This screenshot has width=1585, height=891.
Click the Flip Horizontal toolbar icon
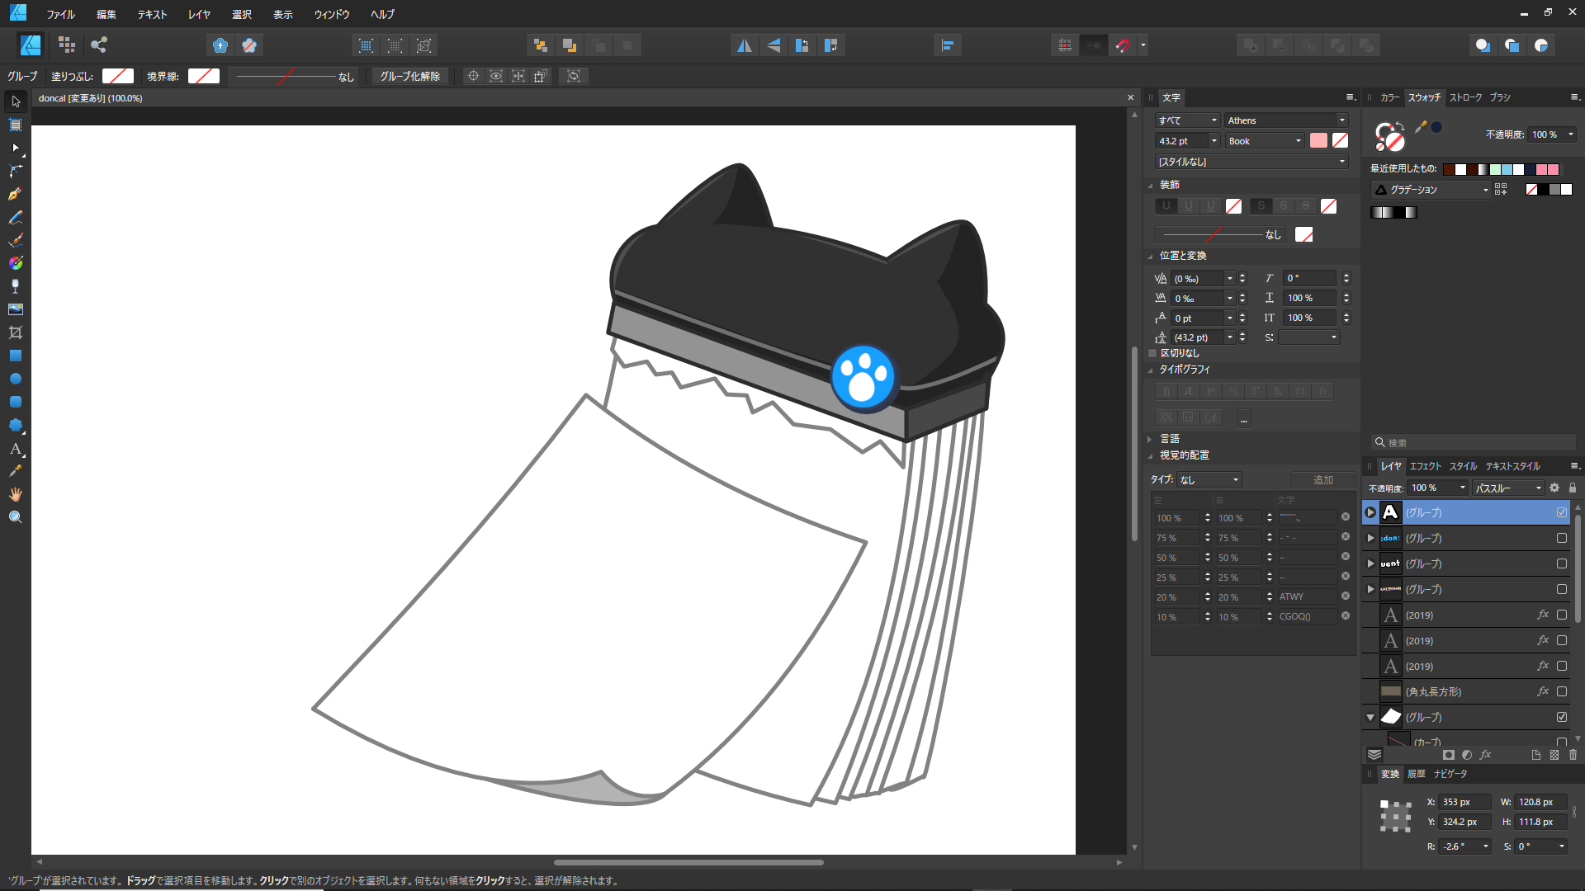(744, 45)
